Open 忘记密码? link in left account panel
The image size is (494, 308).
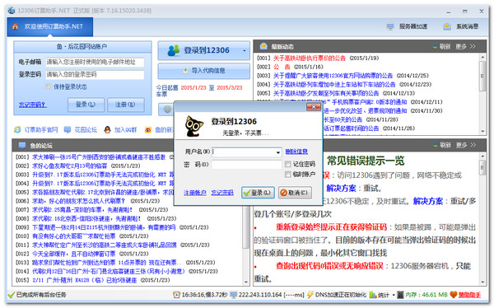tap(32, 105)
